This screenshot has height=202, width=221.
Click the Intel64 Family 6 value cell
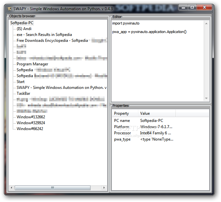click(x=156, y=133)
